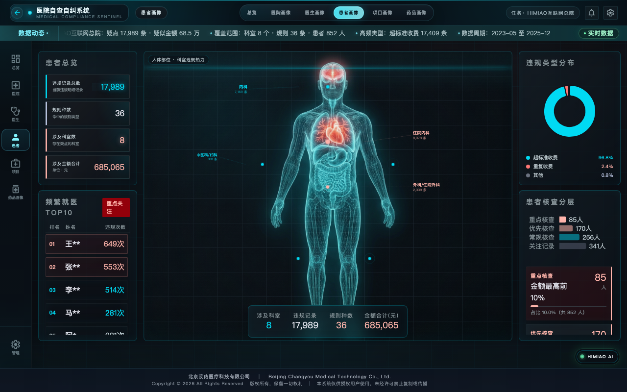Screen dimensions: 627x392
Task: Open the 任务 HIMIAO互联网总院 selector
Action: point(543,13)
